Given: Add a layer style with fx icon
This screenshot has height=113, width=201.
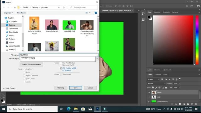Looking at the screenshot, I should pyautogui.click(x=176, y=104).
